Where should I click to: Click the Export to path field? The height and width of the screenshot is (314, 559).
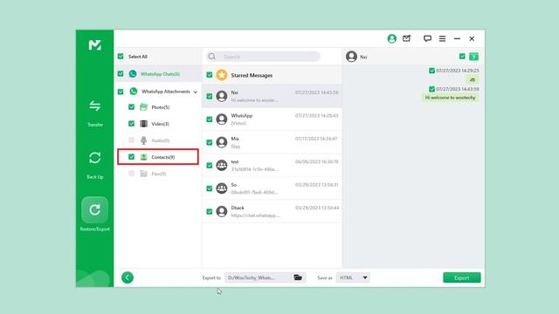click(265, 277)
